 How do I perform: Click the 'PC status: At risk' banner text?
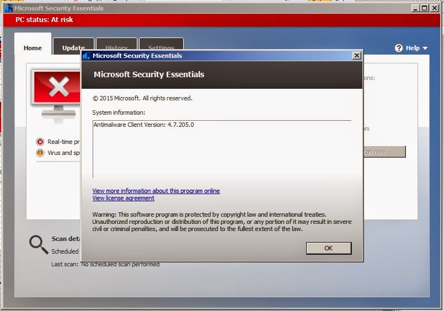pos(44,19)
